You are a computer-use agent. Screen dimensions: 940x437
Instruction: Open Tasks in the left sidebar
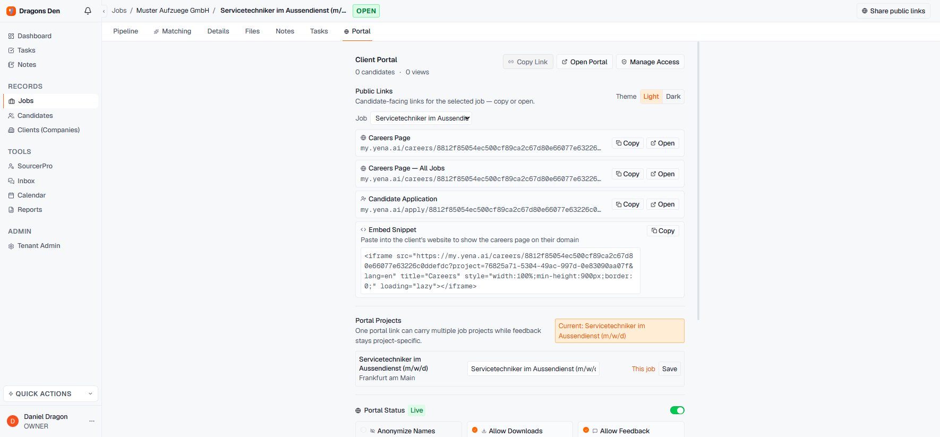(x=27, y=50)
